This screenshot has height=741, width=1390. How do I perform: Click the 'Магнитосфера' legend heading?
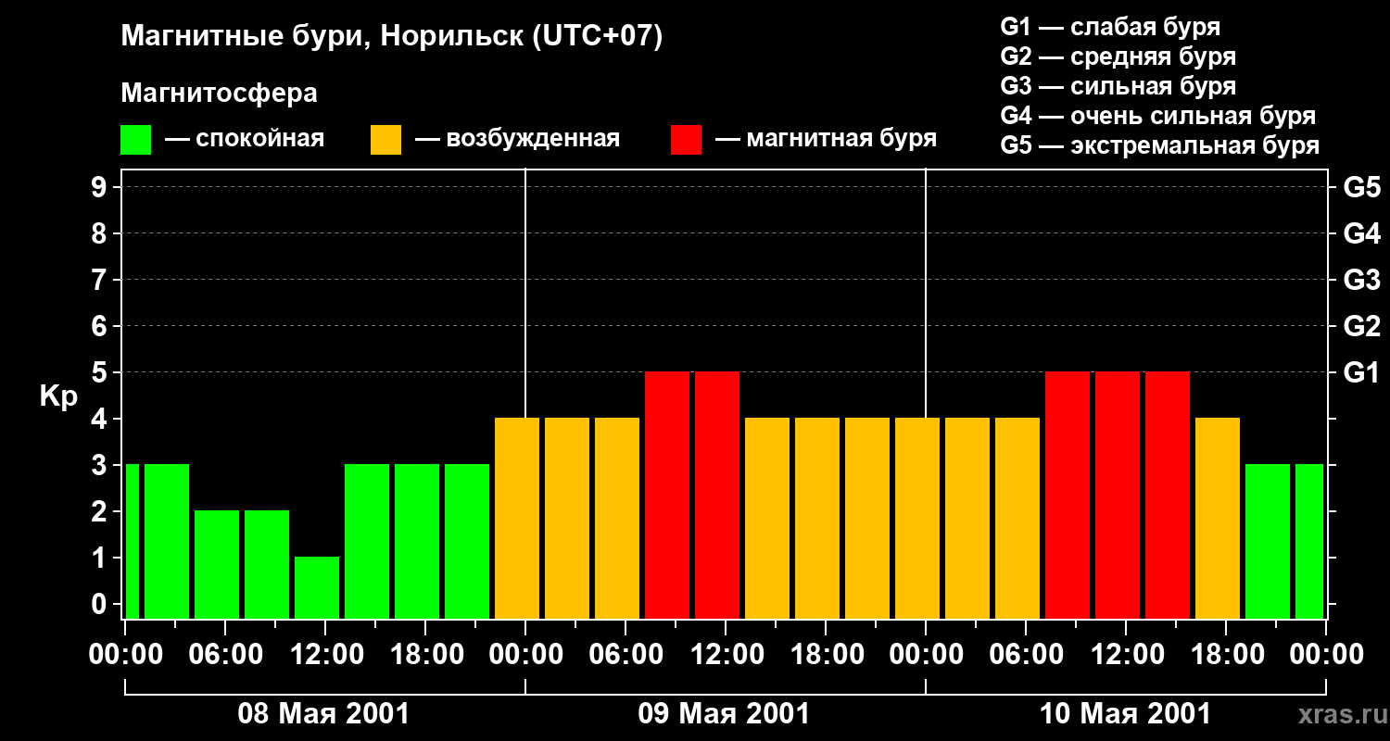point(219,94)
